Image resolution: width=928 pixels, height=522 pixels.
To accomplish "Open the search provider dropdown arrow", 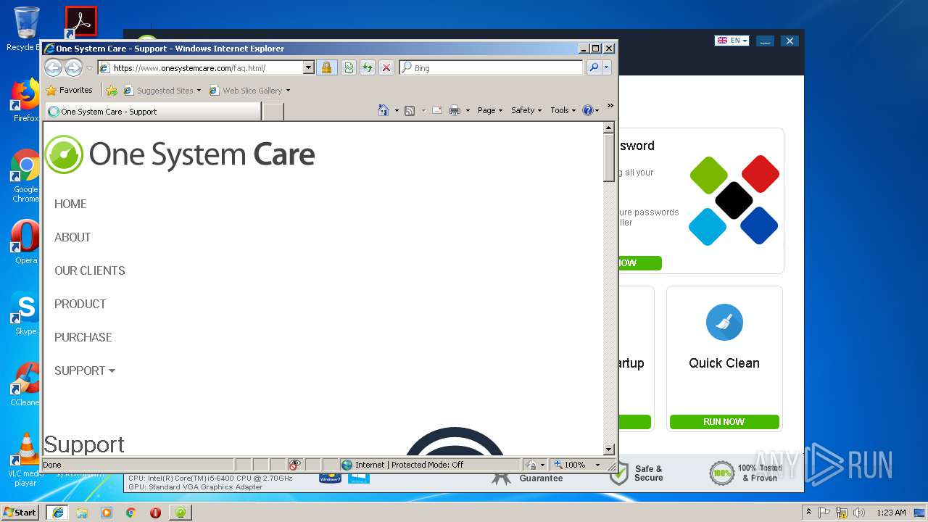I will pos(607,67).
